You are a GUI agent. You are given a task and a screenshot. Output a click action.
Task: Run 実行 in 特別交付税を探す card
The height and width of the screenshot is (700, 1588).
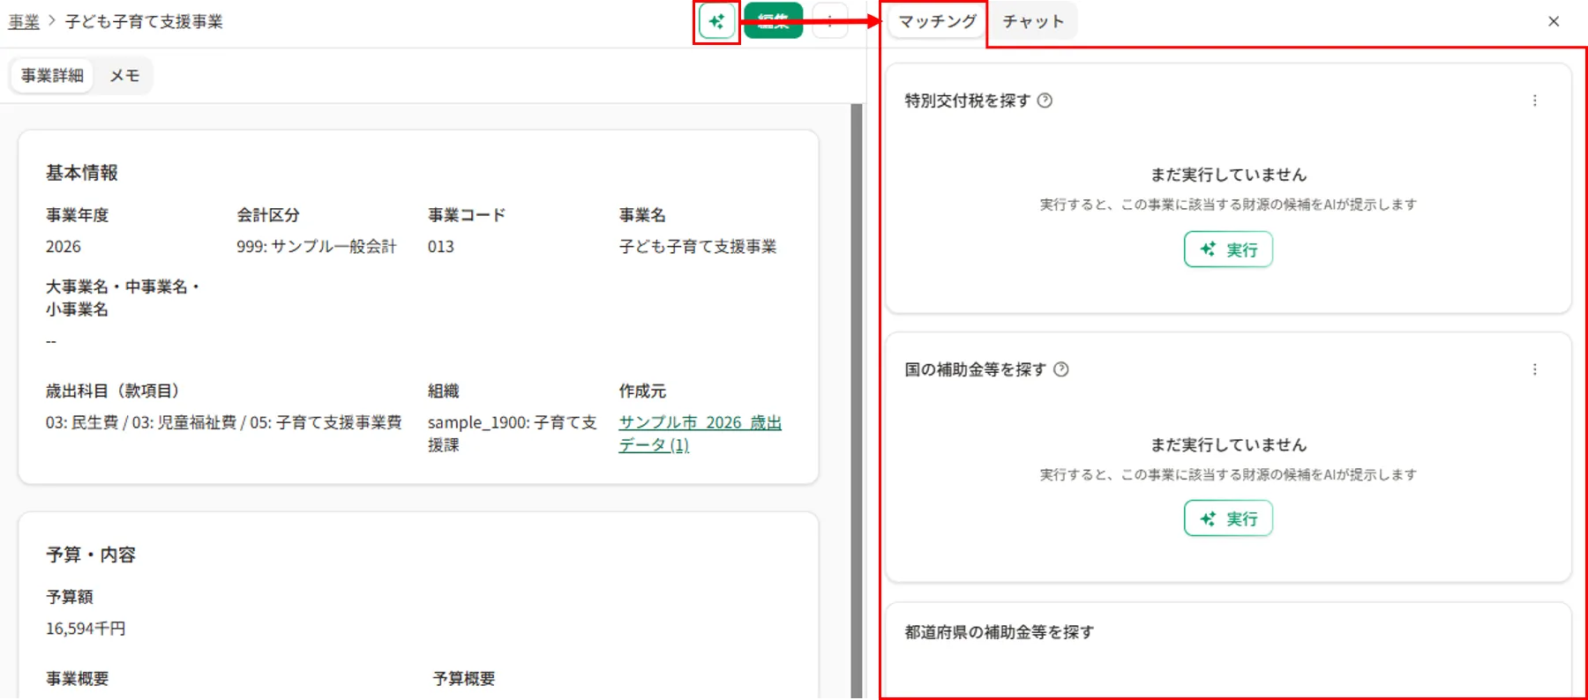click(1228, 249)
